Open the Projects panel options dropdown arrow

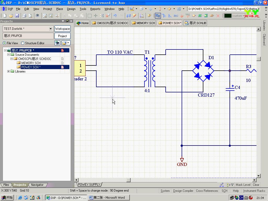click(x=63, y=21)
